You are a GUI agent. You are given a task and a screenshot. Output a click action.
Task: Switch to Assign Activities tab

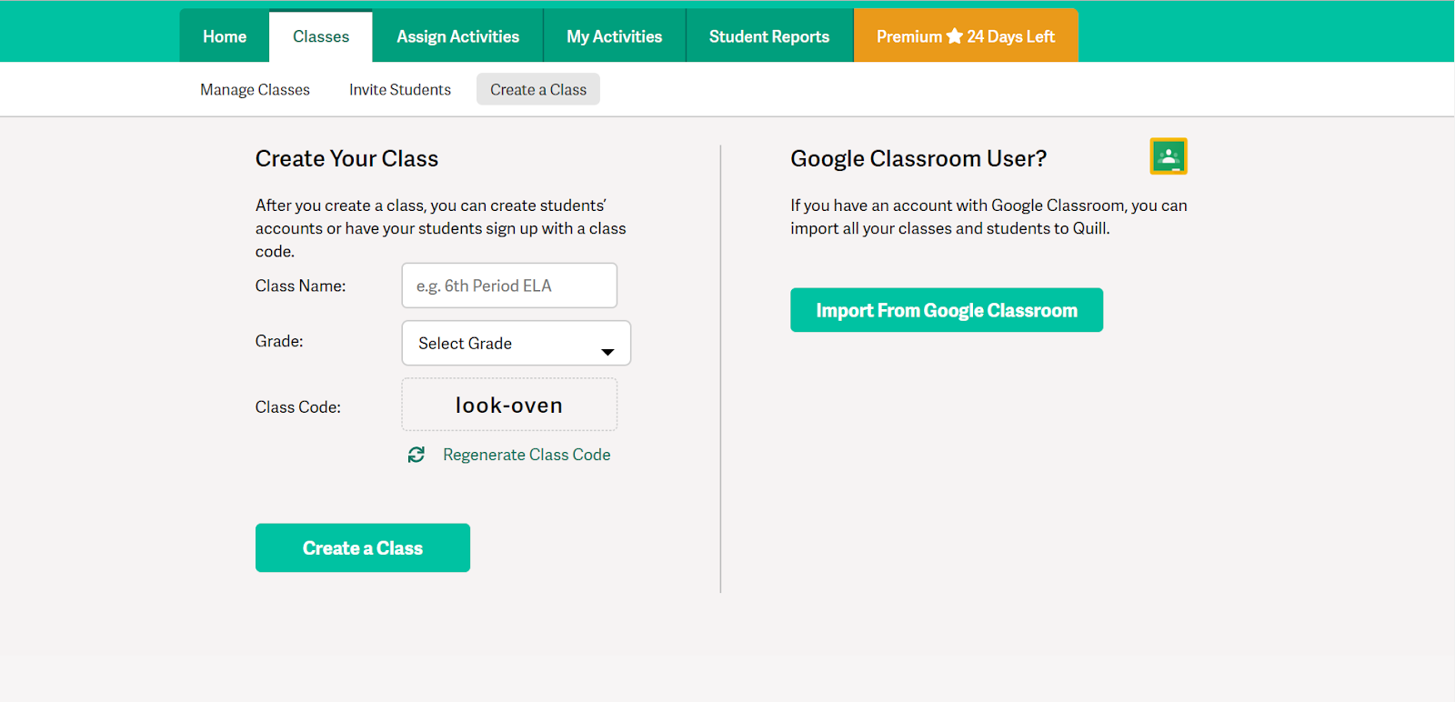pyautogui.click(x=458, y=36)
